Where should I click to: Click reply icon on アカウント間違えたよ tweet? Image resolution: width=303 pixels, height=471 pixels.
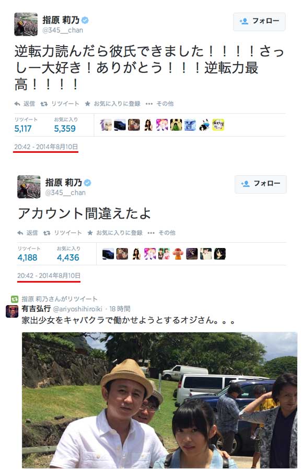click(x=20, y=233)
